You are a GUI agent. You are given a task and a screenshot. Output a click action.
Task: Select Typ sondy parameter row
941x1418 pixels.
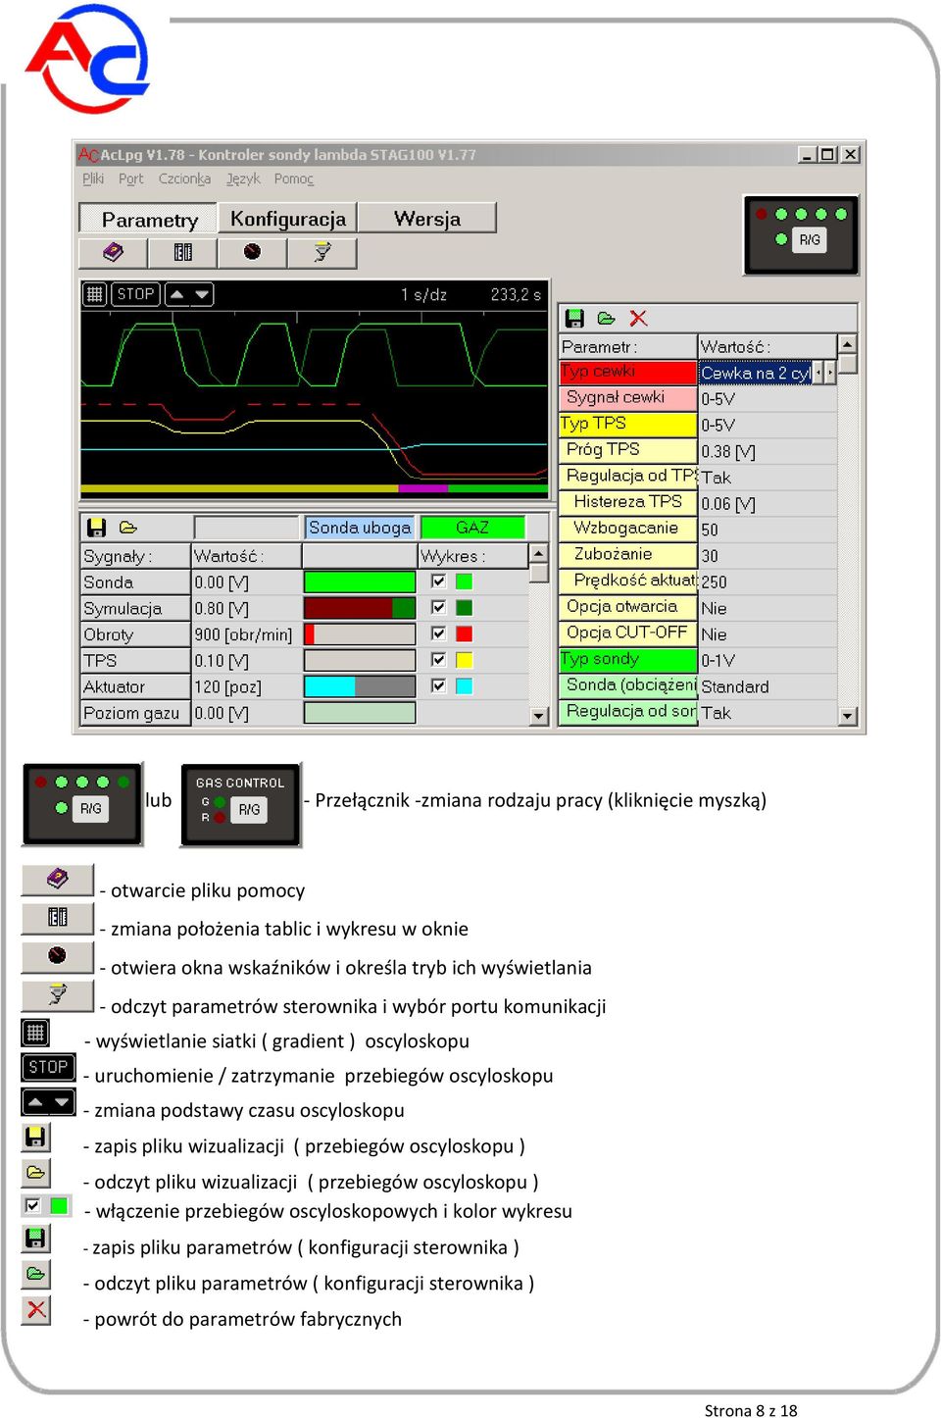(x=627, y=659)
